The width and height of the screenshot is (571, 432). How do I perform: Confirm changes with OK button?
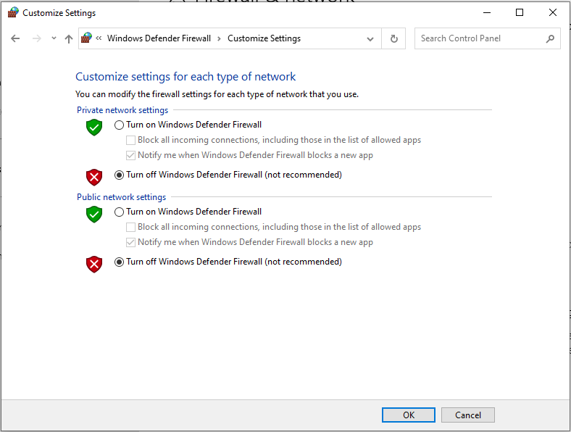click(408, 415)
